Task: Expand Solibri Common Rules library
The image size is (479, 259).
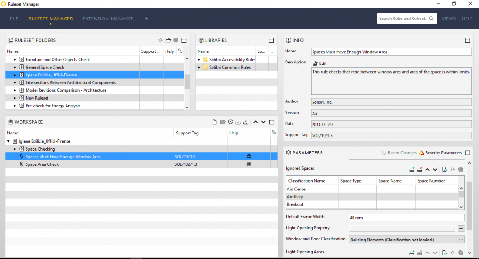Action: [199, 67]
